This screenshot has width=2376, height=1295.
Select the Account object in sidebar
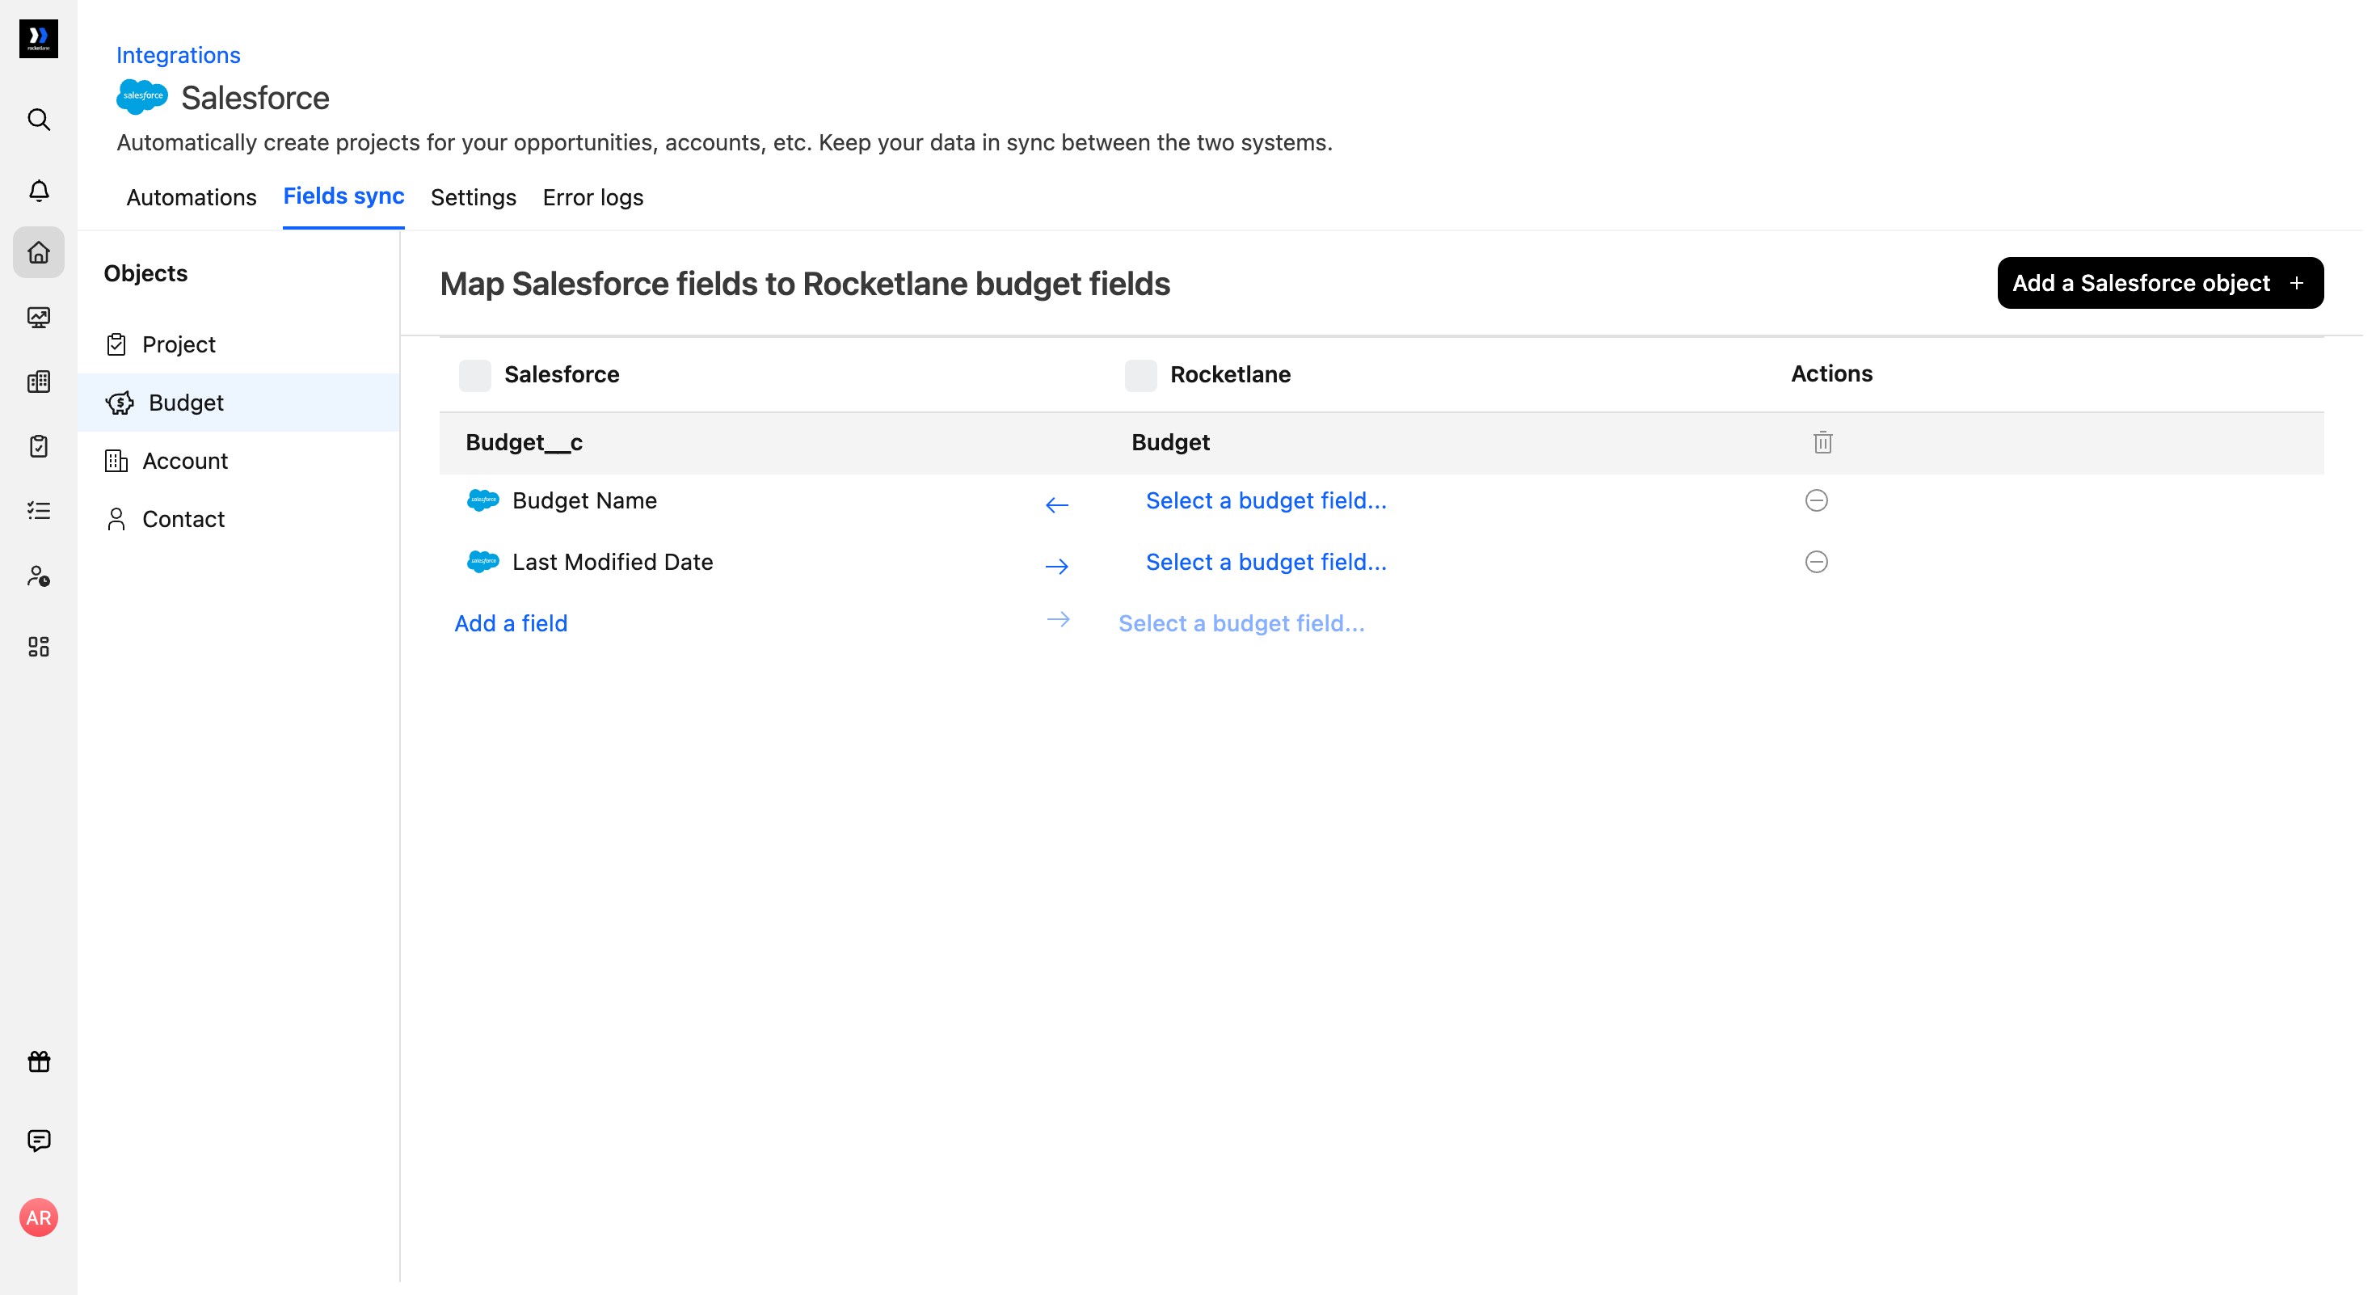(x=239, y=460)
